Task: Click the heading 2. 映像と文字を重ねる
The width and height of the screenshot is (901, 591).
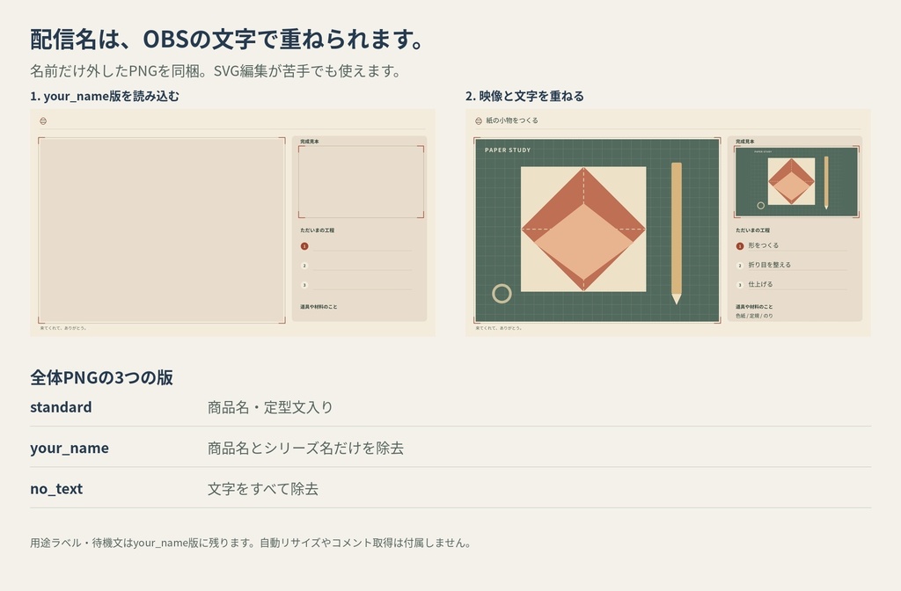Action: click(x=524, y=96)
